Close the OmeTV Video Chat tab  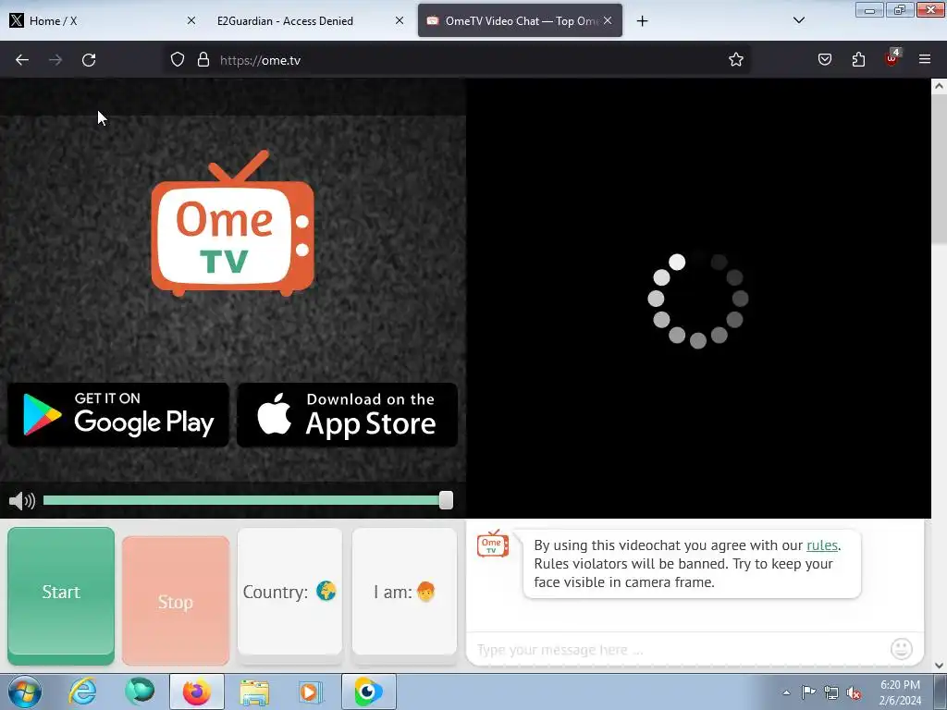pos(608,20)
